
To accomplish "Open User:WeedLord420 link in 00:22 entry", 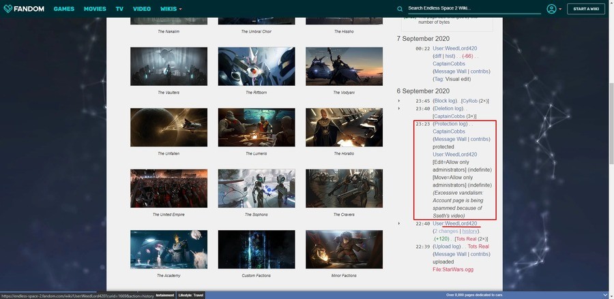I will pyautogui.click(x=454, y=48).
